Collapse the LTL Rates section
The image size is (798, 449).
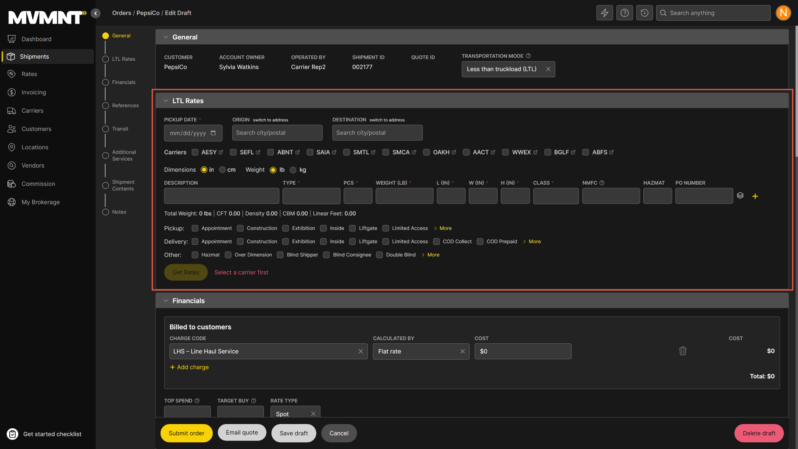[x=166, y=101]
